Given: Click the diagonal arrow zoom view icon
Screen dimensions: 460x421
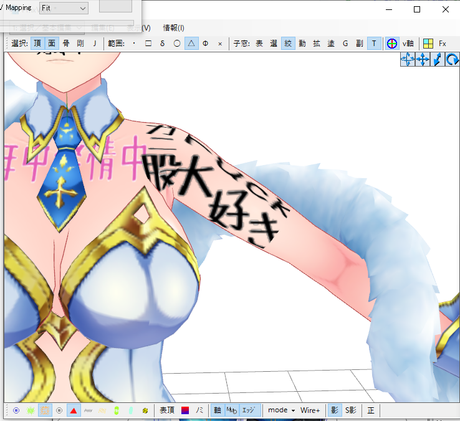Looking at the screenshot, I should (x=438, y=60).
